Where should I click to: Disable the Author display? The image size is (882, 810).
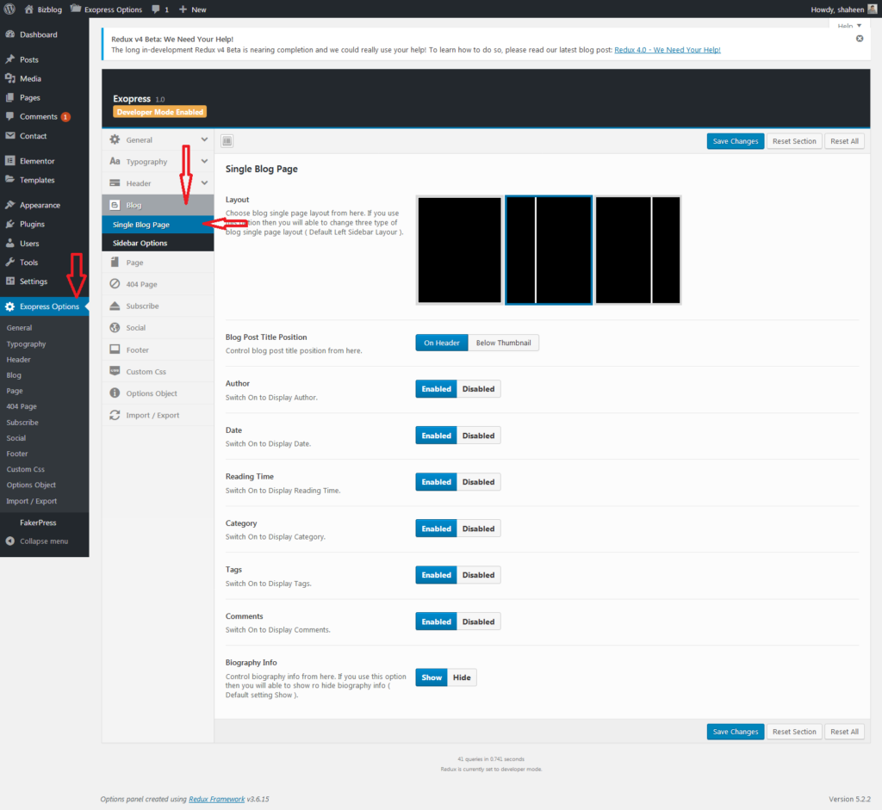click(x=479, y=389)
